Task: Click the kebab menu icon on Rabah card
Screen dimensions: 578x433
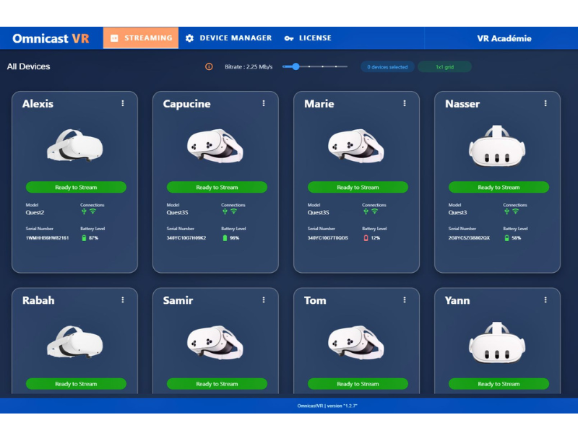Action: [x=123, y=299]
